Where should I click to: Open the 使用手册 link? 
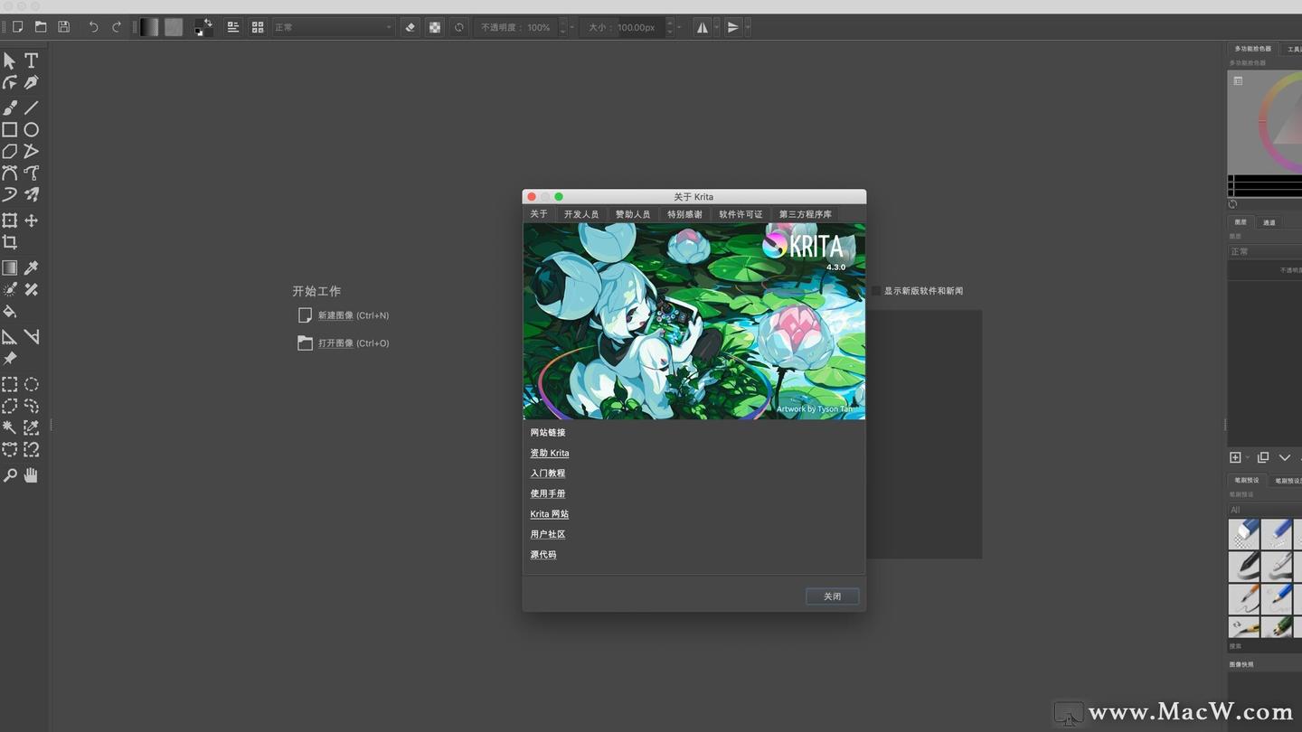548,493
